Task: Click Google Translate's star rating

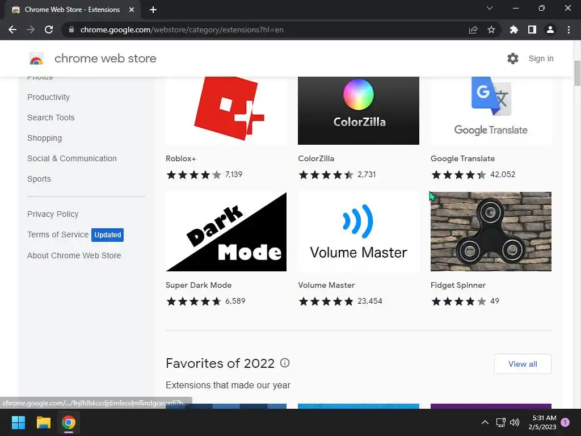Action: 458,175
